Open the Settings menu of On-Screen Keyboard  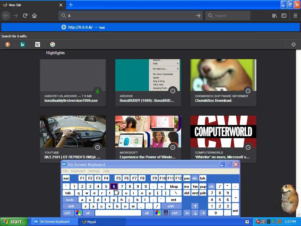pyautogui.click(x=94, y=171)
